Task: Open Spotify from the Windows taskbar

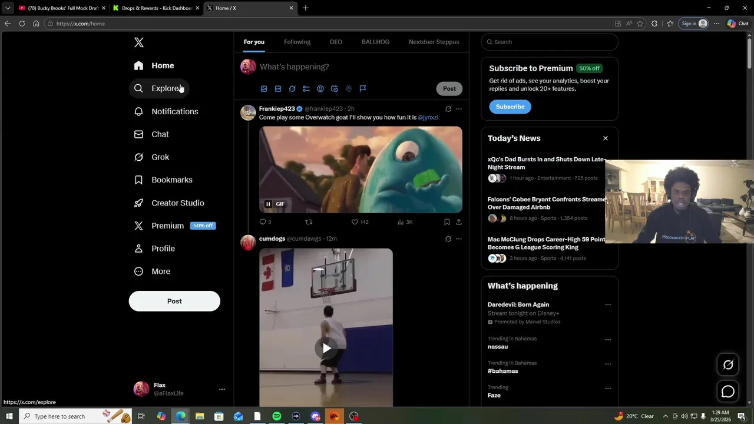Action: coord(277,416)
